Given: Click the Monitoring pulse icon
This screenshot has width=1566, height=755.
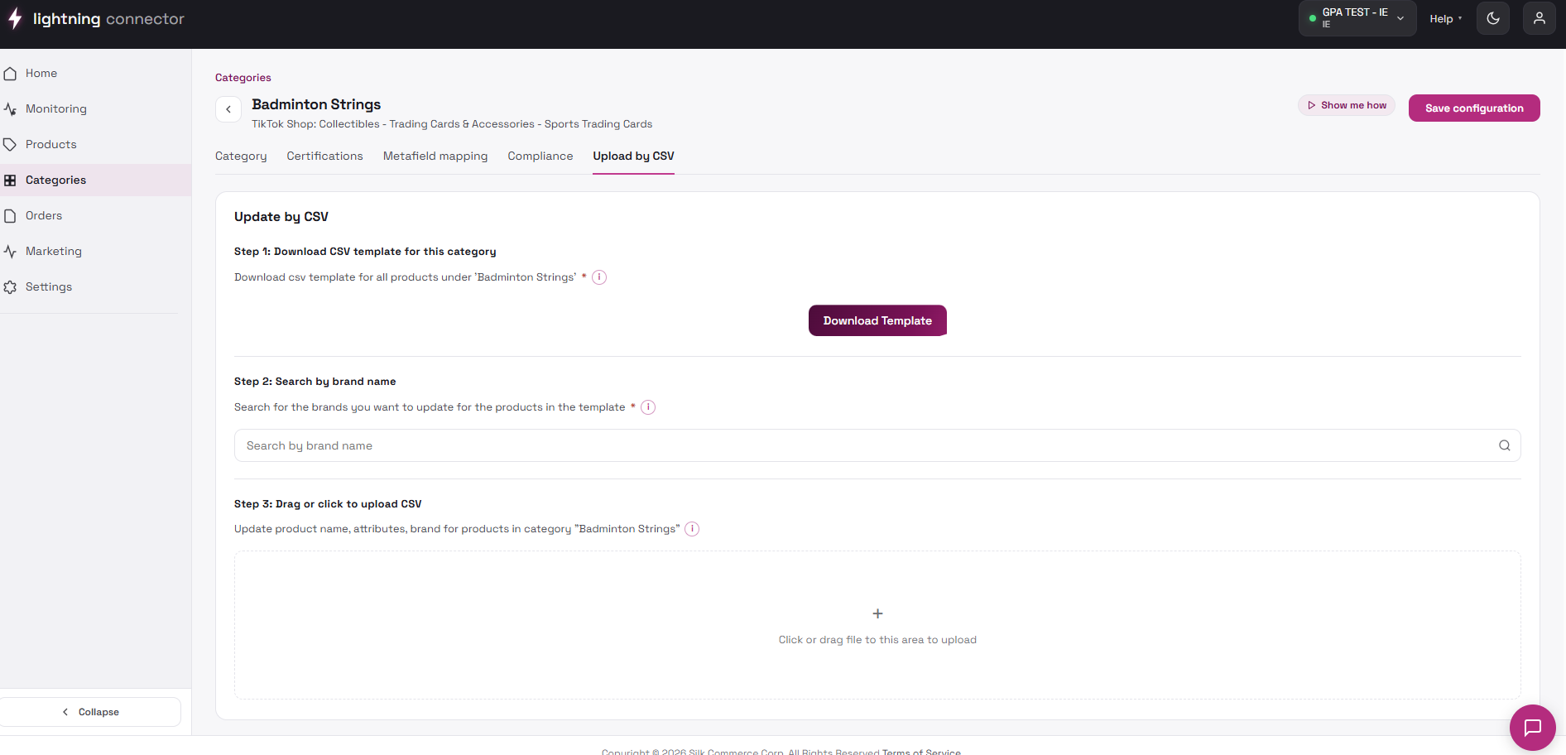Looking at the screenshot, I should coord(10,109).
